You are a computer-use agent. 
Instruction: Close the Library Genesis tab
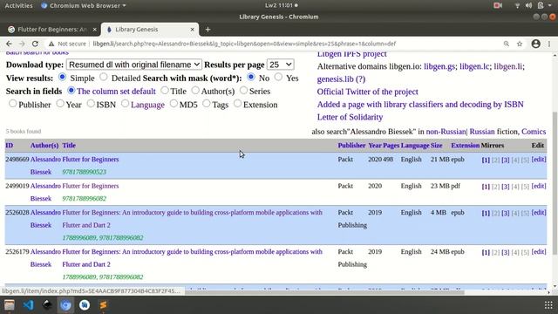click(192, 30)
